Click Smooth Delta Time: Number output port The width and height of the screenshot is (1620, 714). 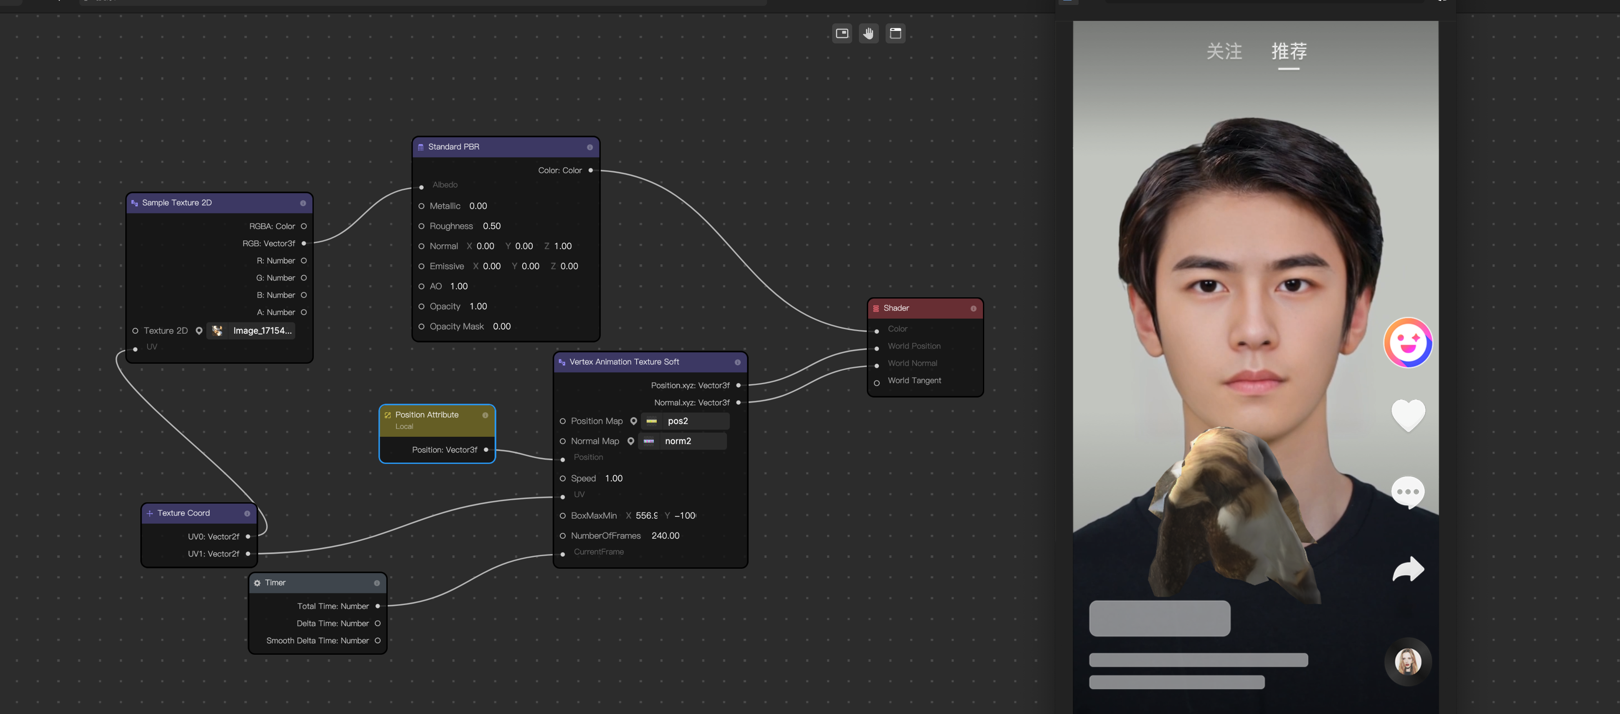coord(377,641)
